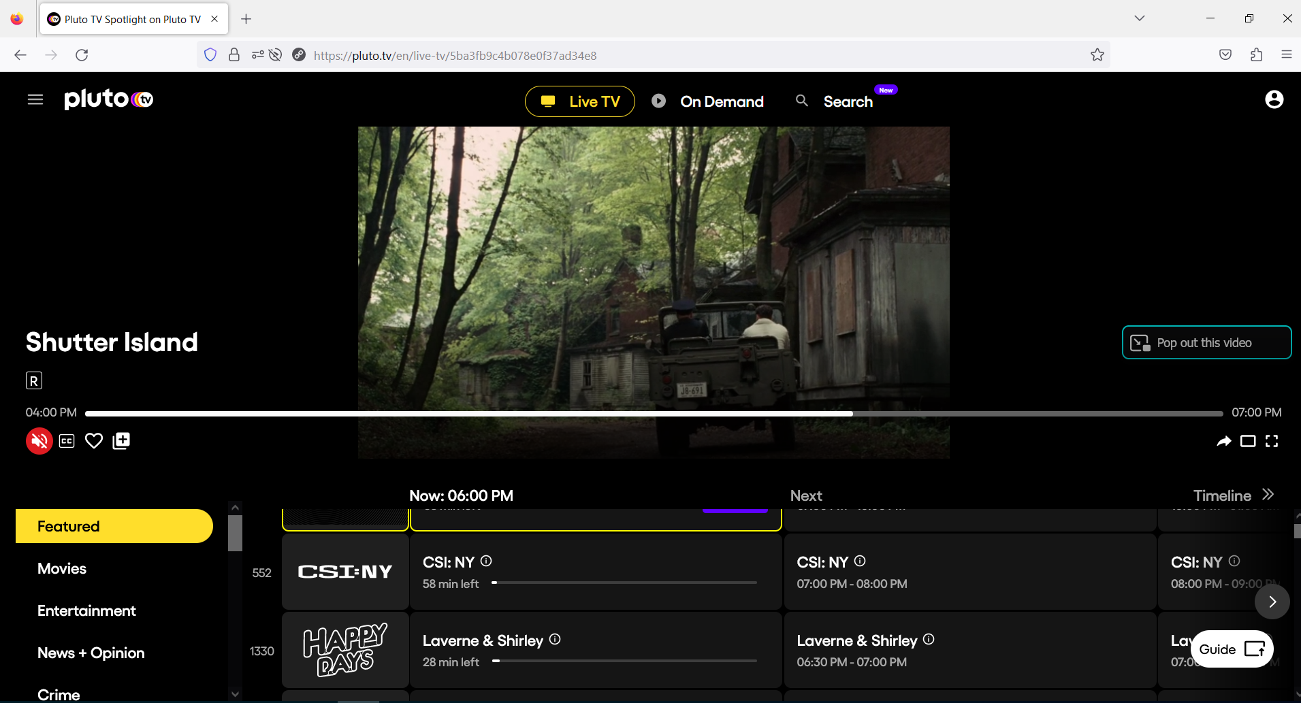Share the current program
The width and height of the screenshot is (1301, 703).
pyautogui.click(x=1225, y=440)
